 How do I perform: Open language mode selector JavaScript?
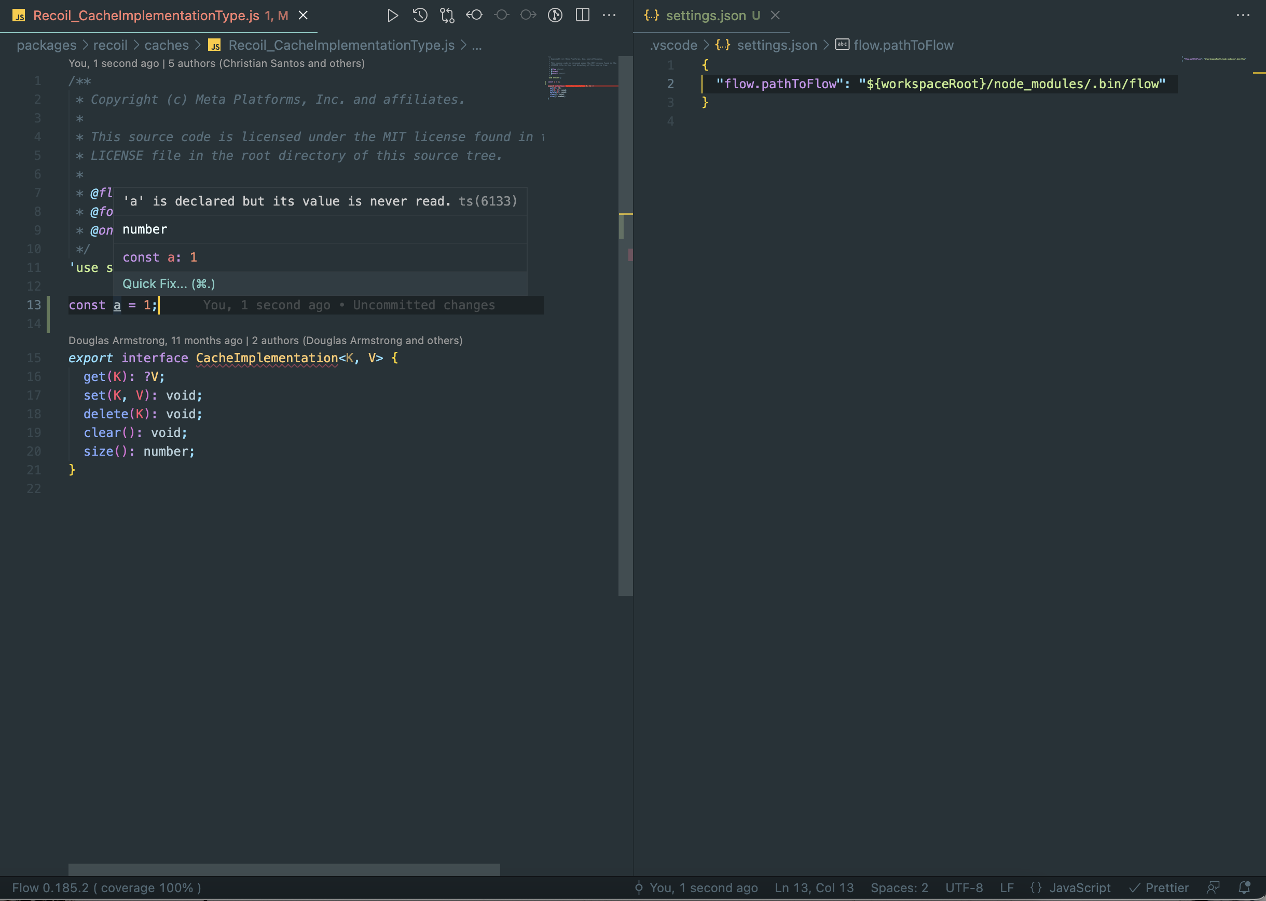click(x=1079, y=888)
